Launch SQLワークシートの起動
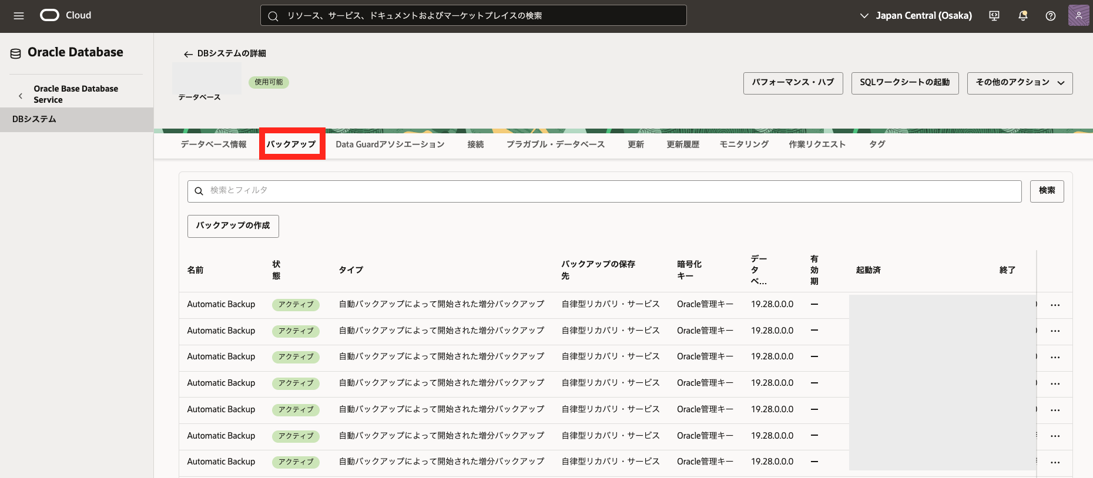The height and width of the screenshot is (478, 1093). pos(904,83)
